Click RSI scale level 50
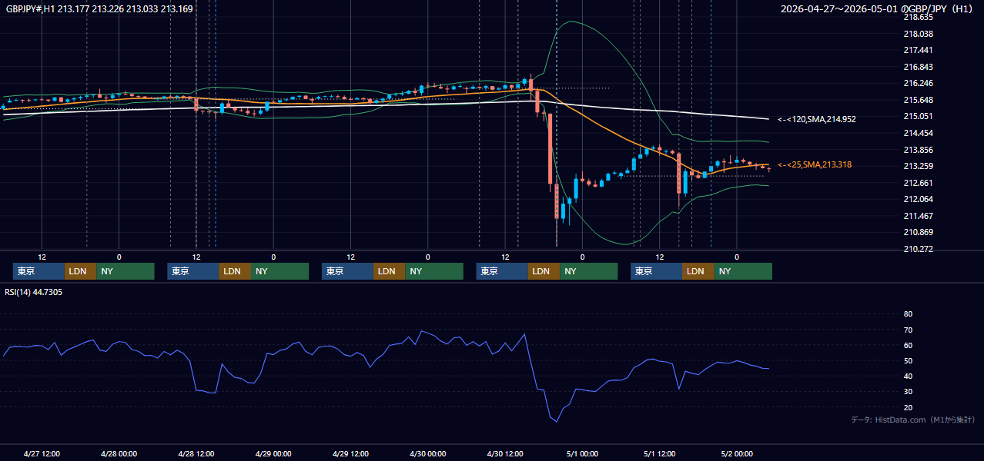 908,360
